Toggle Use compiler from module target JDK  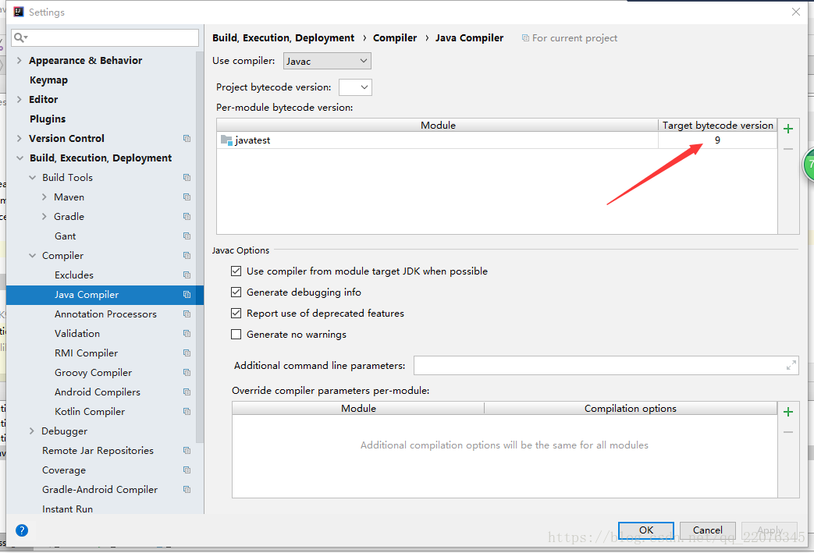236,271
